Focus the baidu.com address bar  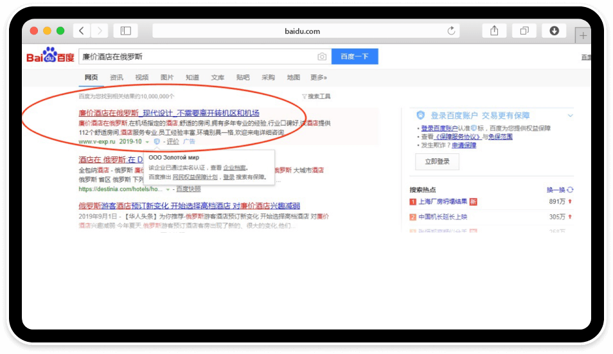point(306,31)
